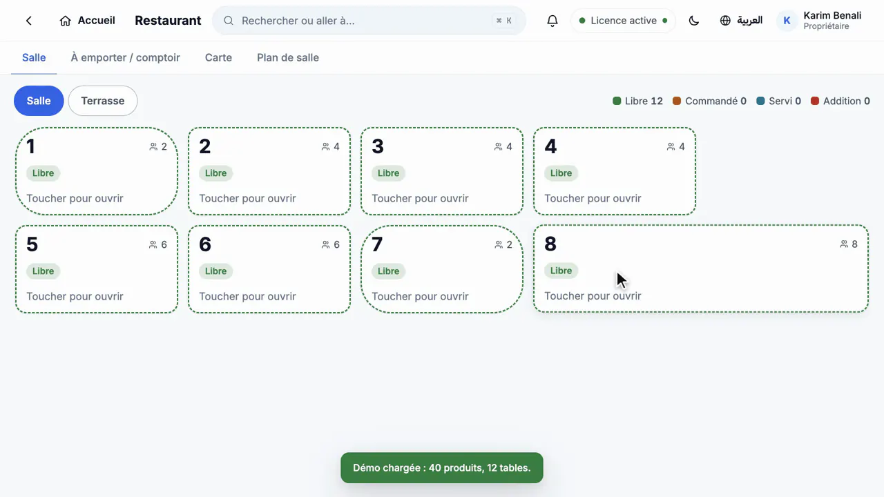Screen dimensions: 884x497
Task: Select the Salle zone filter
Action: 39,101
